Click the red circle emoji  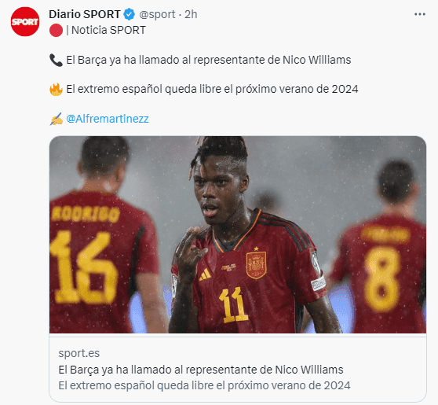(x=56, y=30)
